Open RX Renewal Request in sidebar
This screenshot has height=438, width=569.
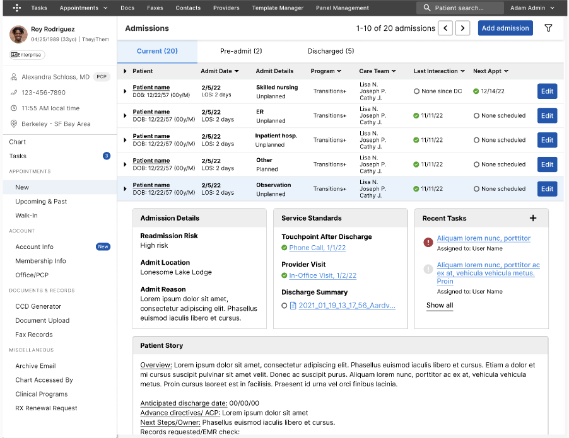pyautogui.click(x=46, y=408)
